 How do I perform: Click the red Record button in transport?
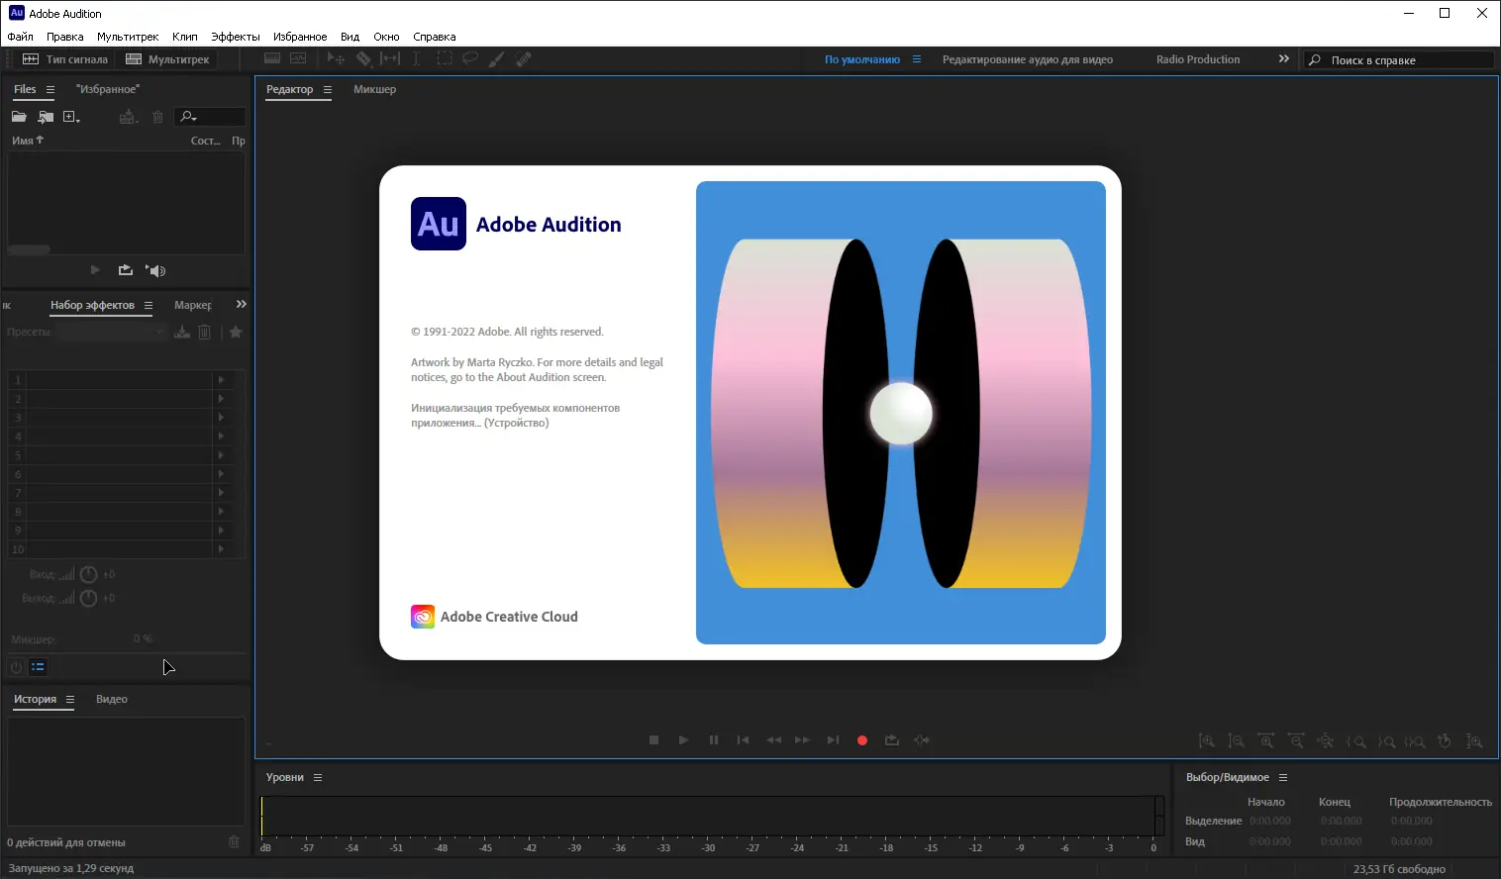coord(862,740)
